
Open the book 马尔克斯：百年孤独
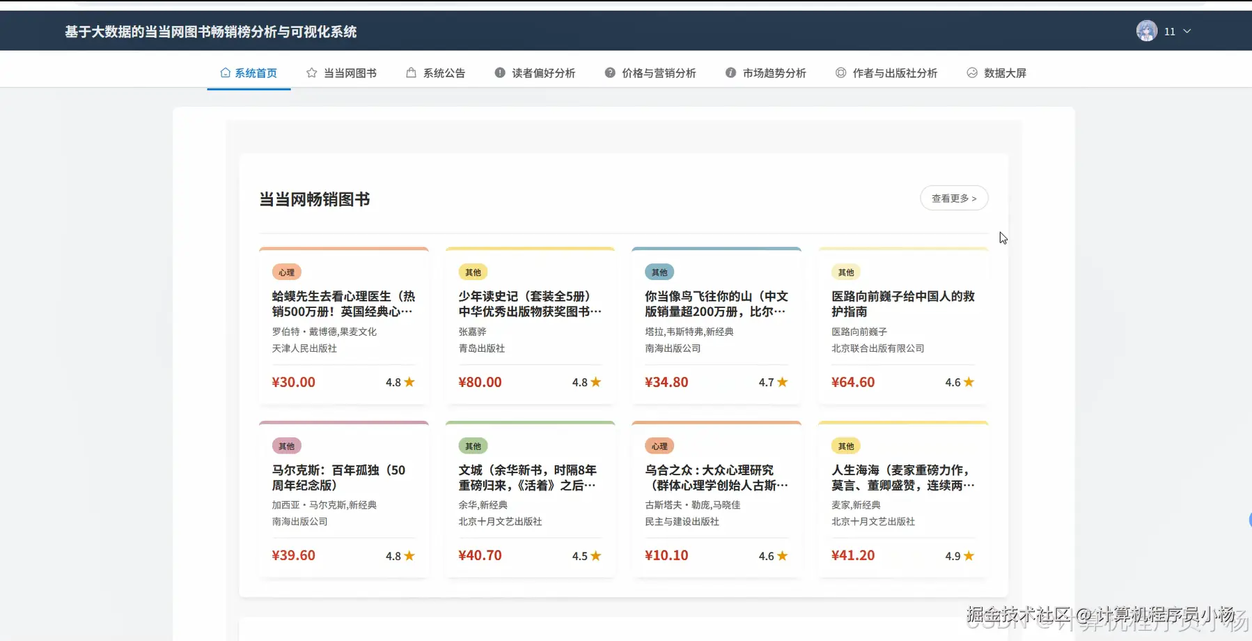338,477
